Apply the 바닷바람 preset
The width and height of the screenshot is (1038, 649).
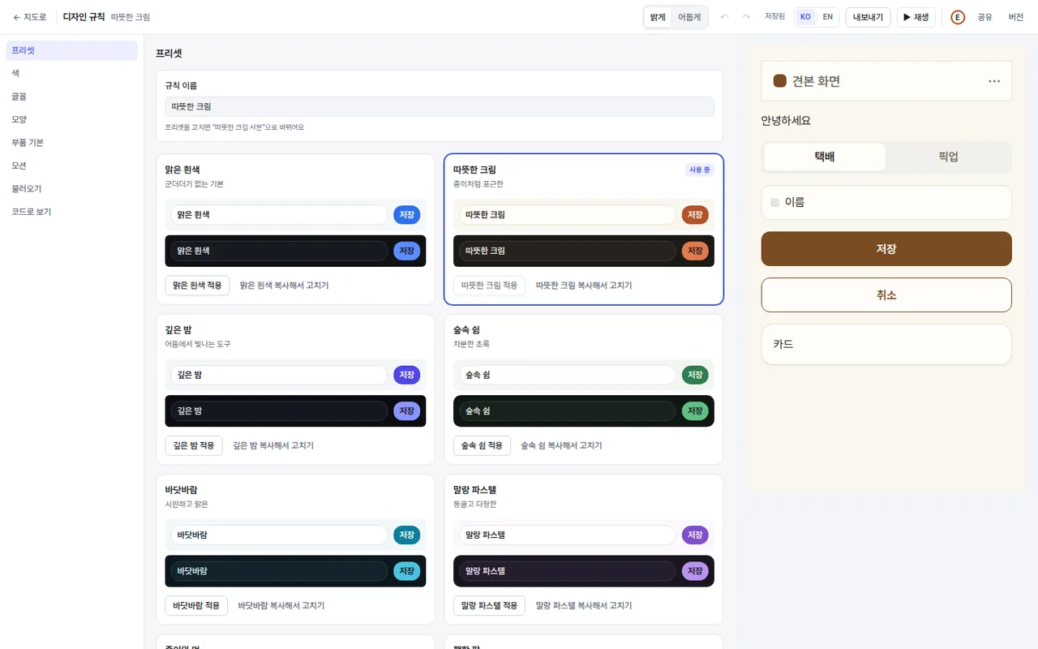pos(196,605)
